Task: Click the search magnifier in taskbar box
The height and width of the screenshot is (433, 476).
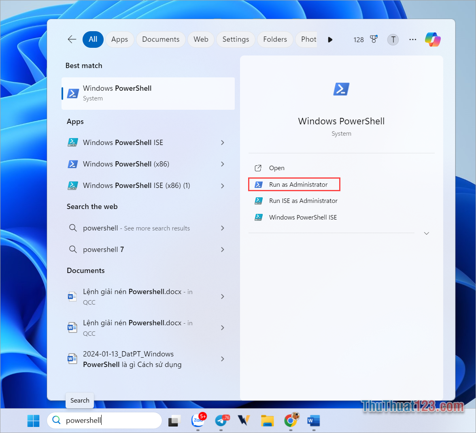Action: 57,420
